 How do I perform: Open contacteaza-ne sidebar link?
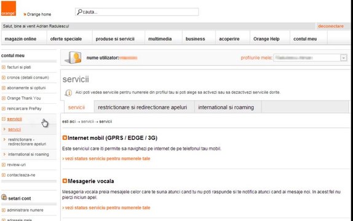[x=21, y=175]
